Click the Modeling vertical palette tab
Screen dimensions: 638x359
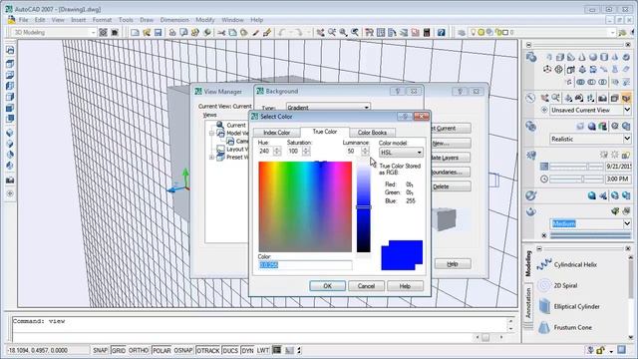click(528, 263)
